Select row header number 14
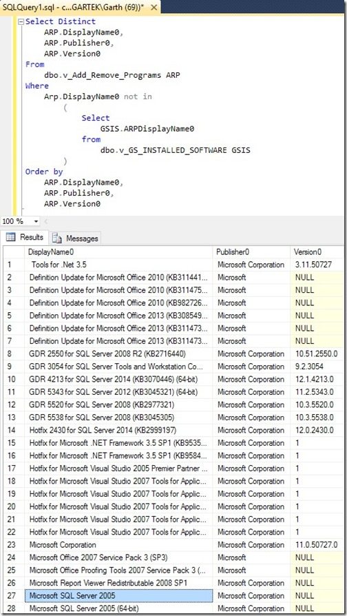This screenshot has width=347, height=616. click(x=14, y=430)
